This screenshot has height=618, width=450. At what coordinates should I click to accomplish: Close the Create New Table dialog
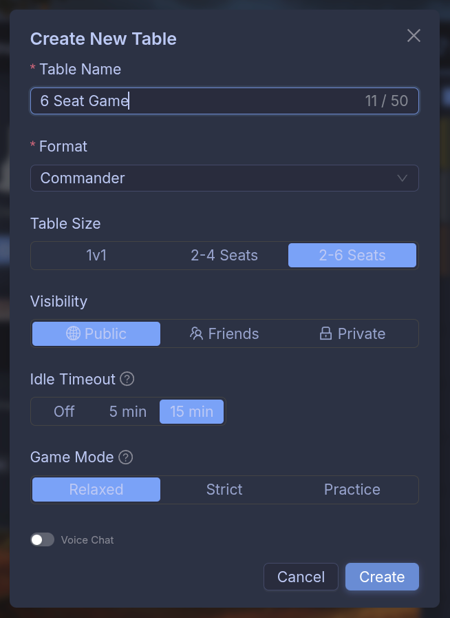click(x=414, y=36)
